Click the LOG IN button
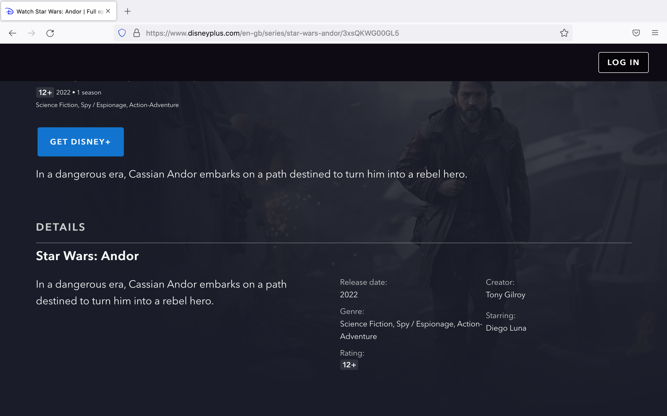This screenshot has height=416, width=667. (623, 62)
